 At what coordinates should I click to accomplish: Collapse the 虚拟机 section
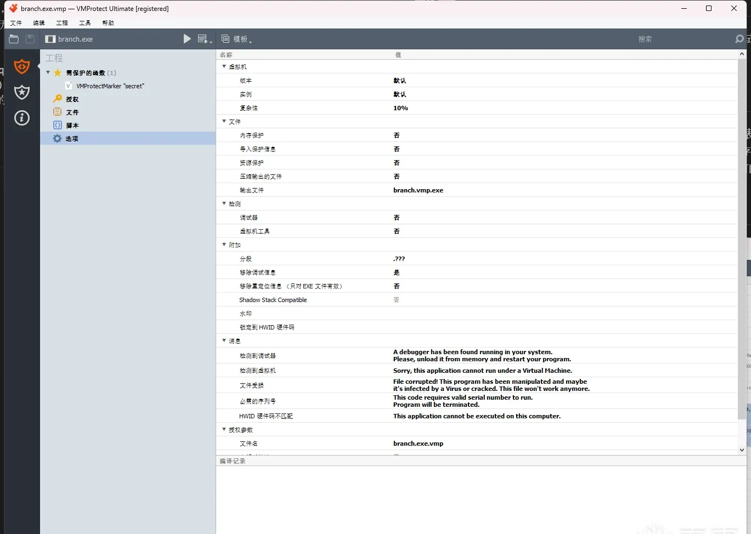[224, 66]
